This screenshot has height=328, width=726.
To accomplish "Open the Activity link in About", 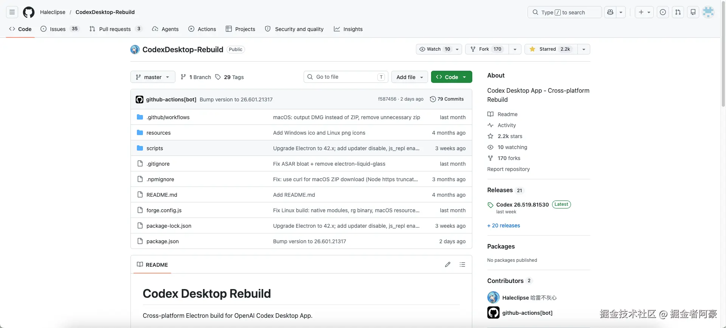I will click(502, 125).
